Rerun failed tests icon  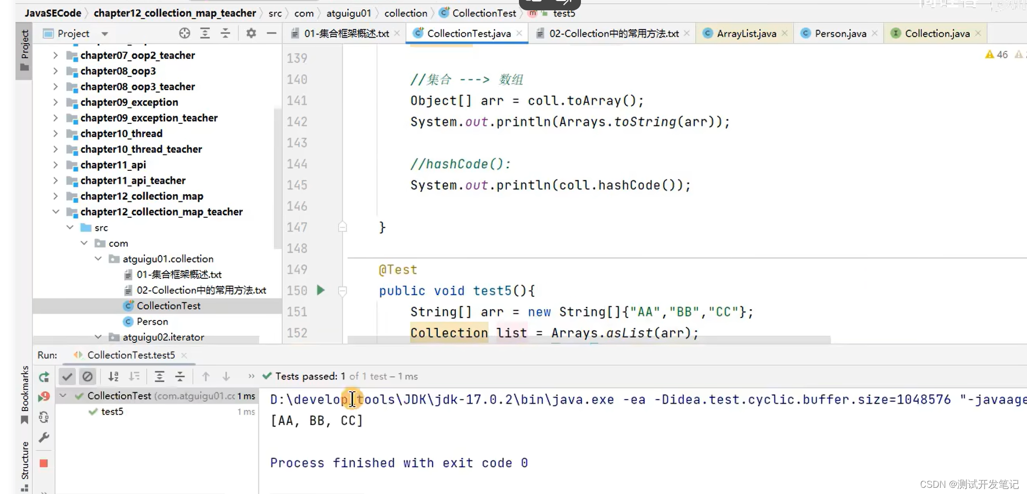click(x=44, y=396)
